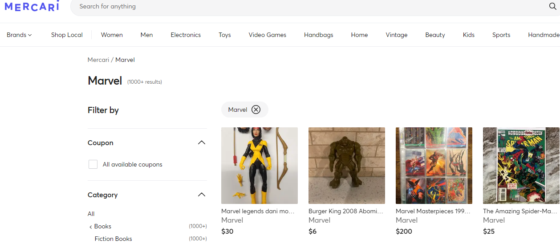The image size is (560, 244).
Task: Open the Toys category
Action: [x=225, y=35]
